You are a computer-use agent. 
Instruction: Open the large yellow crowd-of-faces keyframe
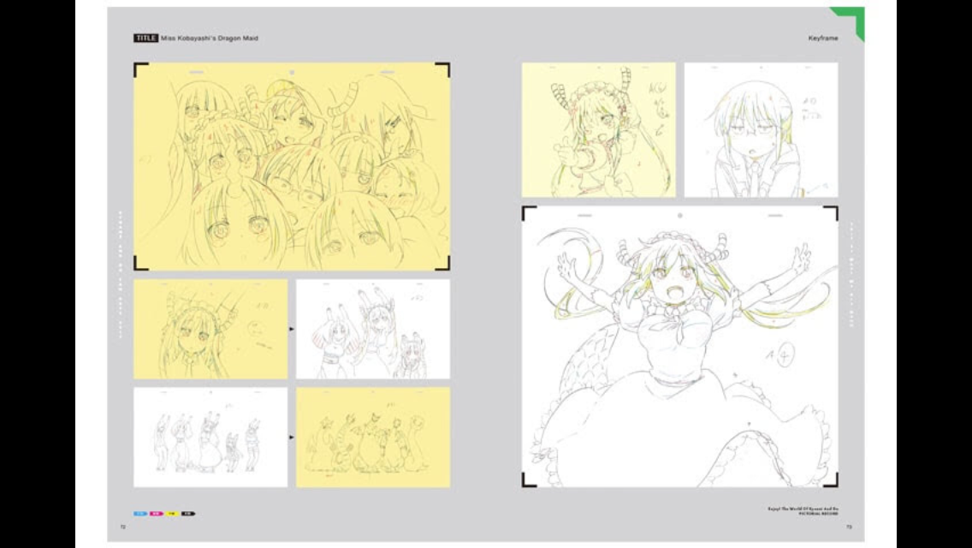(292, 166)
